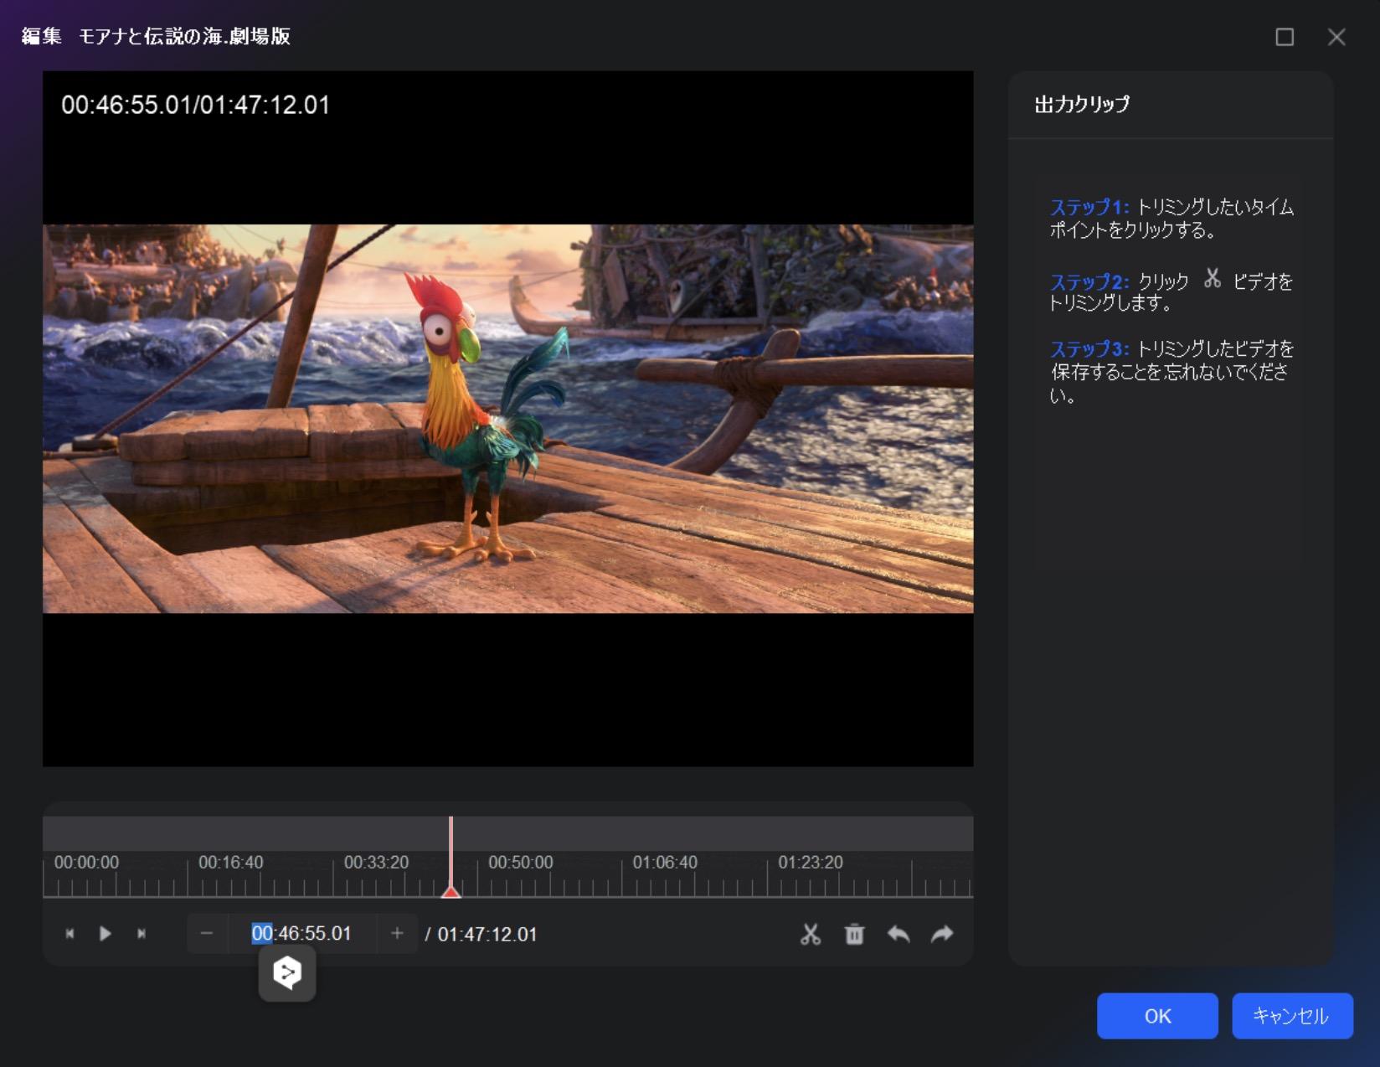Maximize the edit window
The width and height of the screenshot is (1380, 1067).
click(x=1285, y=37)
